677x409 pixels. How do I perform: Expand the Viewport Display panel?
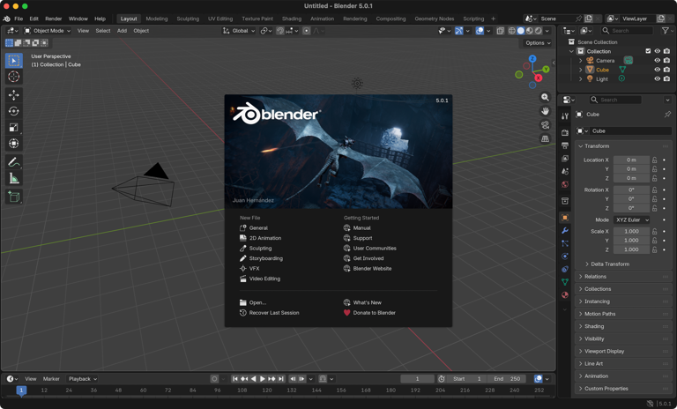pos(623,351)
